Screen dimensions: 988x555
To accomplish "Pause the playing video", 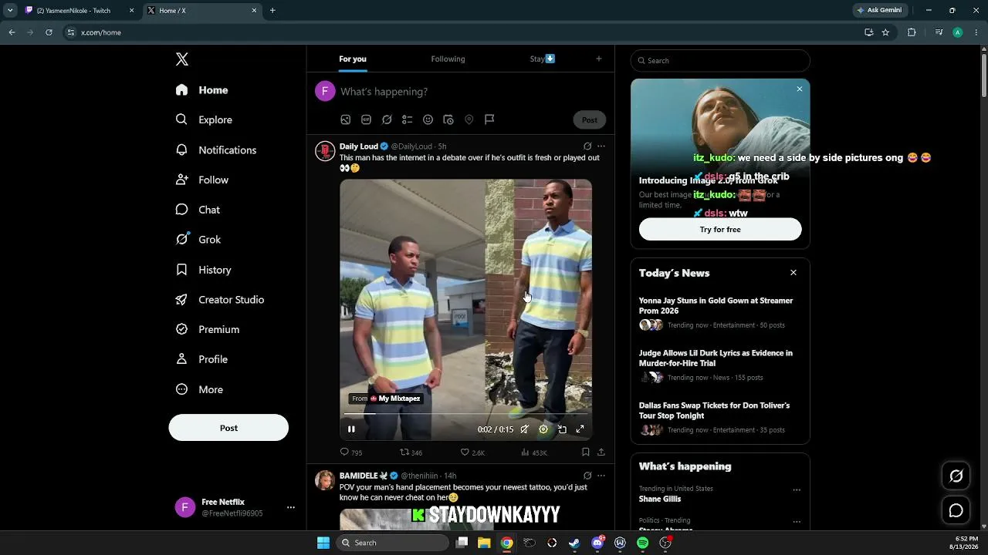I will (x=351, y=429).
